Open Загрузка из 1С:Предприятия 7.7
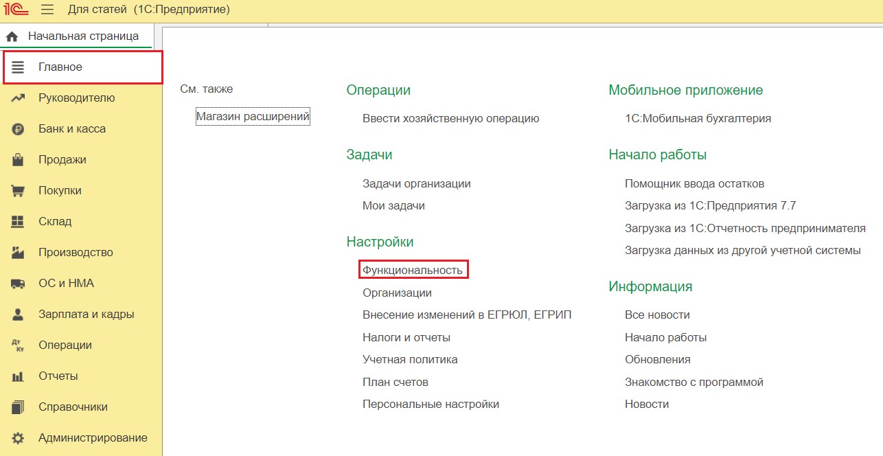The height and width of the screenshot is (456, 883). click(x=711, y=206)
